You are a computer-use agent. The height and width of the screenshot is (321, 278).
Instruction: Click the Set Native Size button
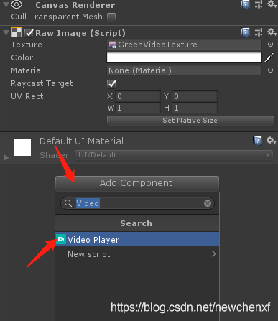click(x=190, y=121)
